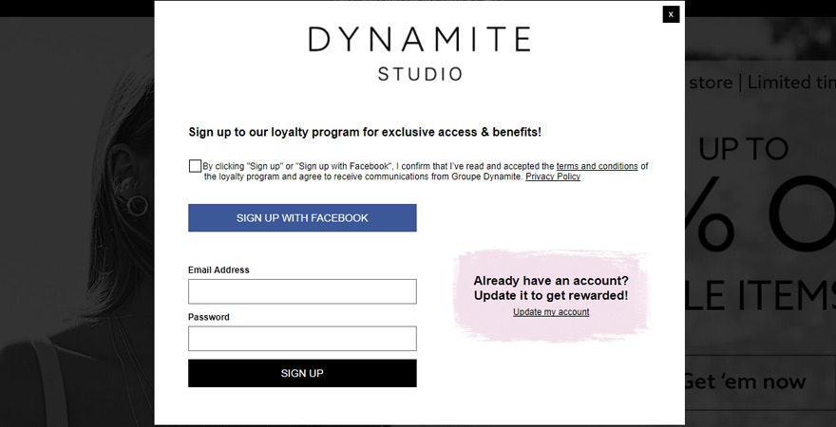
Task: Check the terms acceptance checkbox
Action: pos(195,166)
